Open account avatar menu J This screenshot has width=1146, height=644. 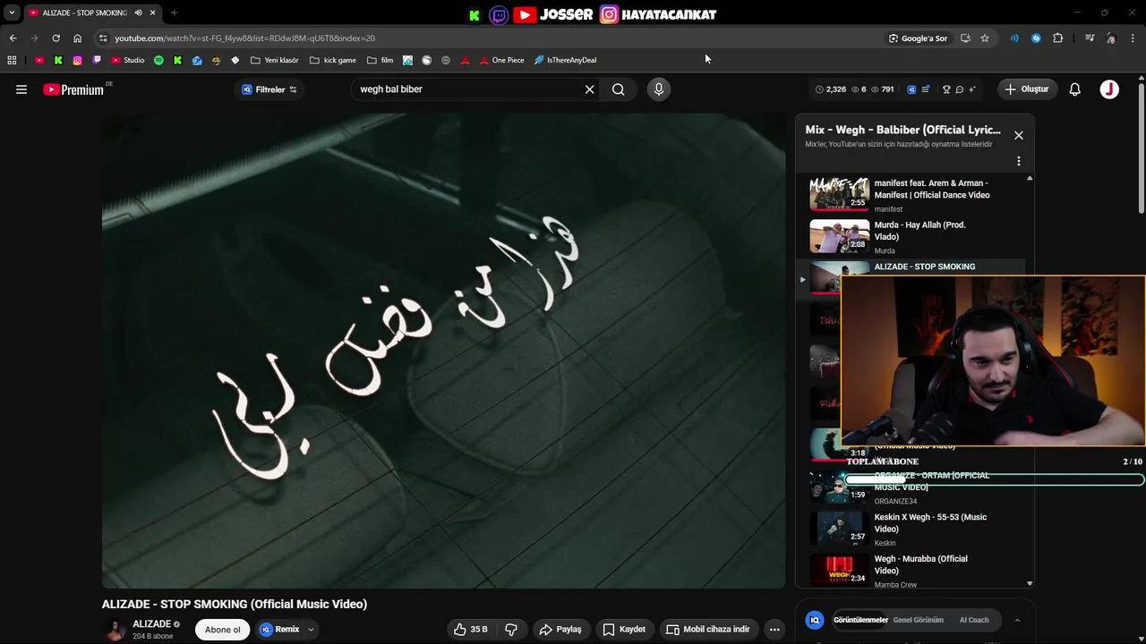1109,89
